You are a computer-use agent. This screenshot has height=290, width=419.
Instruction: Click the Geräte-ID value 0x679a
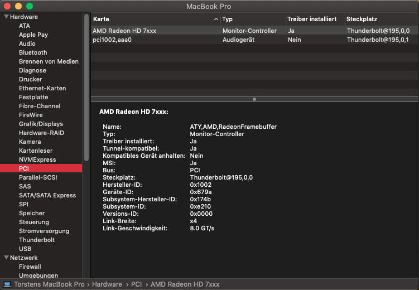201,192
